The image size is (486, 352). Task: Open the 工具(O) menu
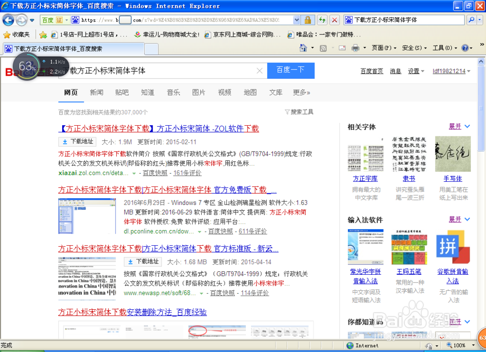(445, 48)
